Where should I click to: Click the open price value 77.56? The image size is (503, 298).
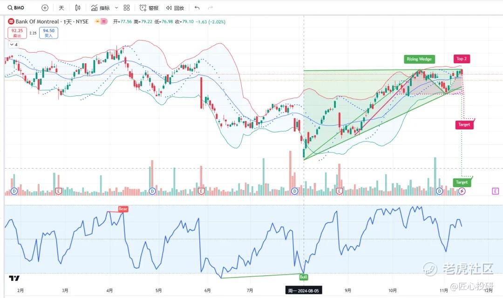126,22
